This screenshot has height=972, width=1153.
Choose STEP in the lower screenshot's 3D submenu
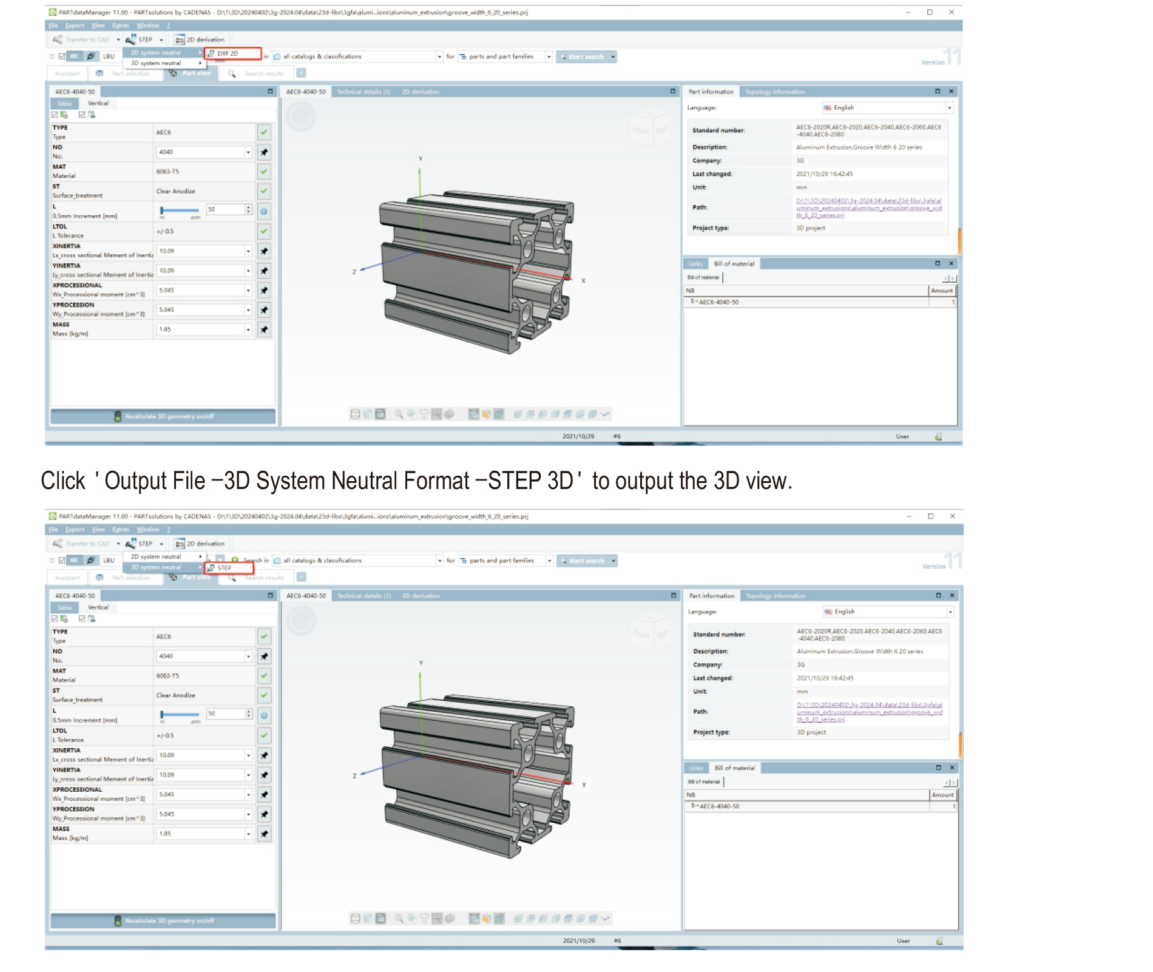click(x=229, y=568)
